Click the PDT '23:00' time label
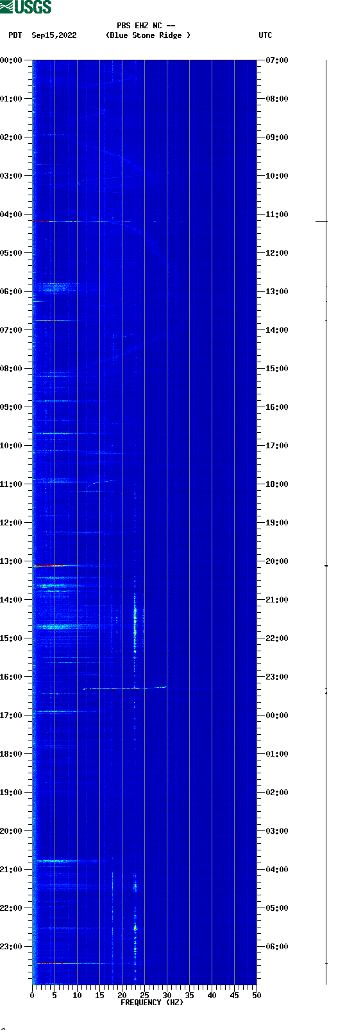 click(x=11, y=947)
